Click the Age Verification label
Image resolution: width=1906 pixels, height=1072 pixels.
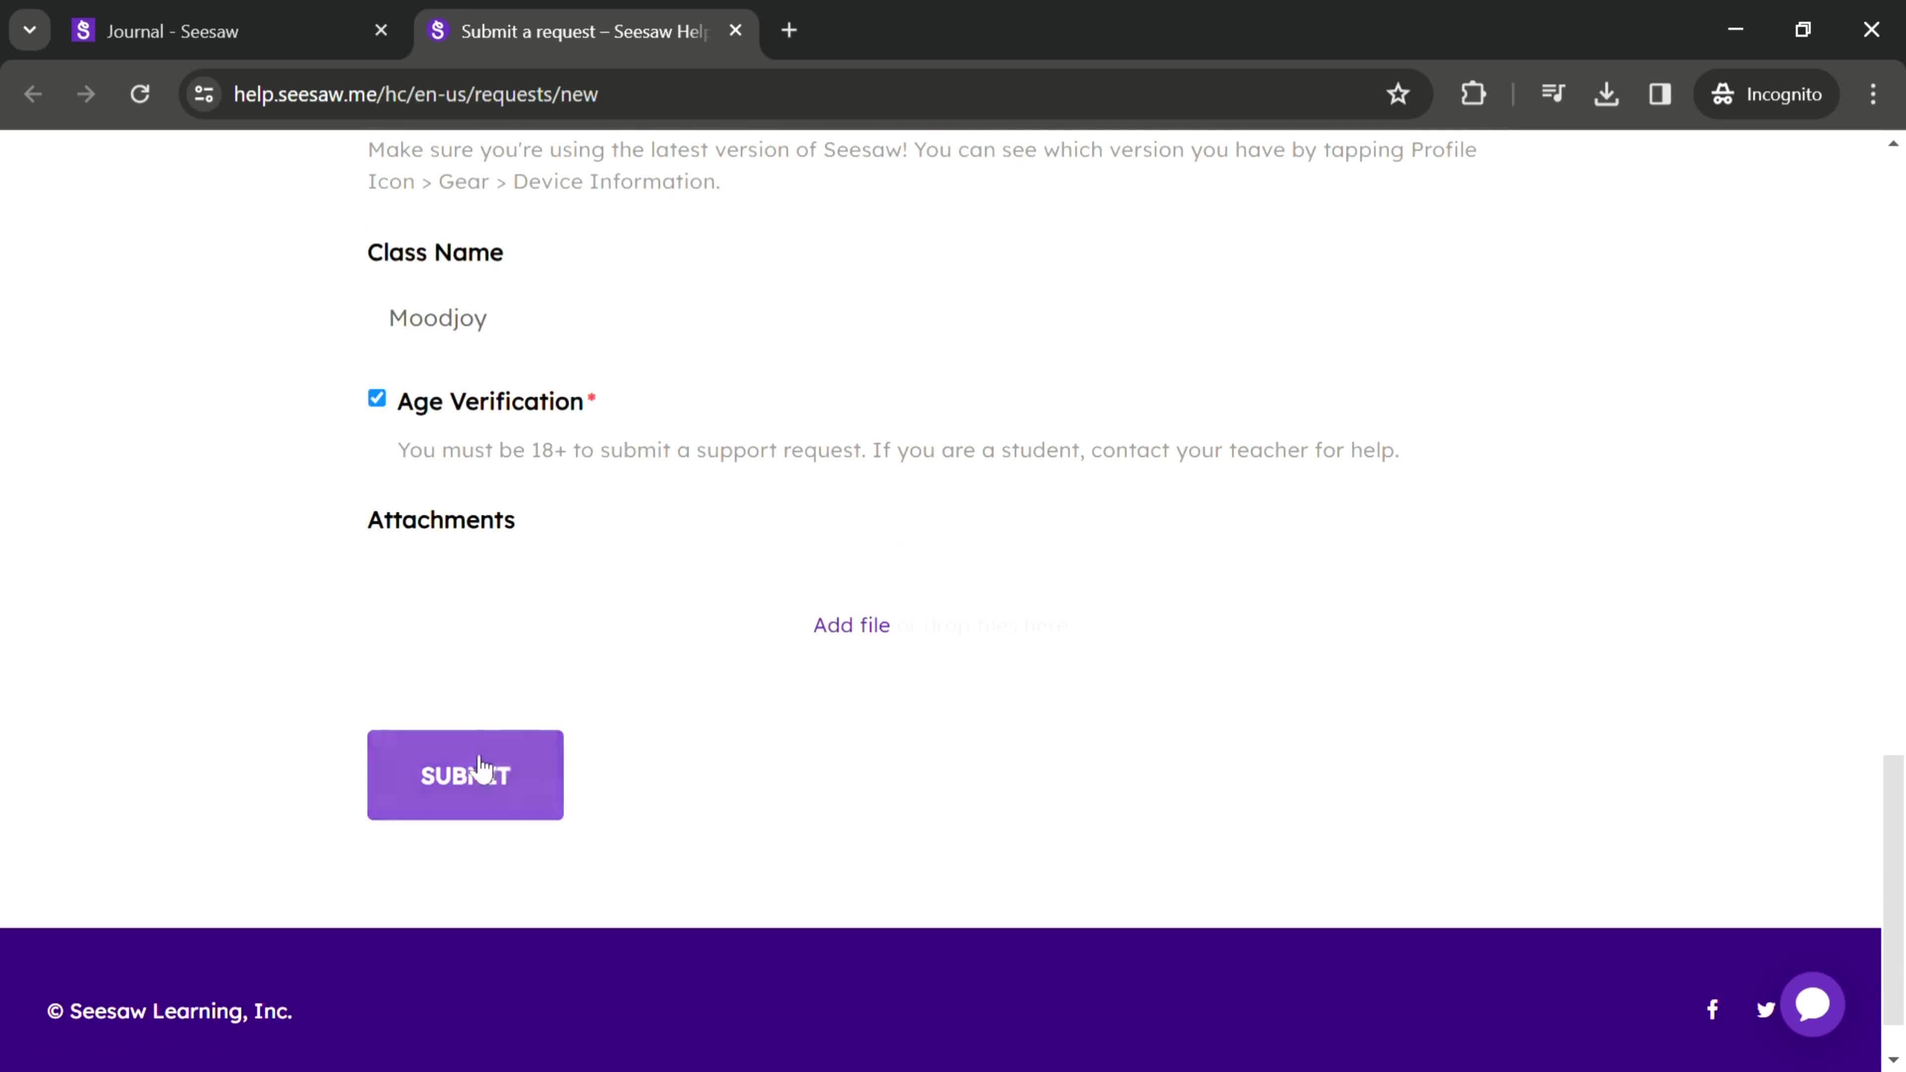[490, 401]
